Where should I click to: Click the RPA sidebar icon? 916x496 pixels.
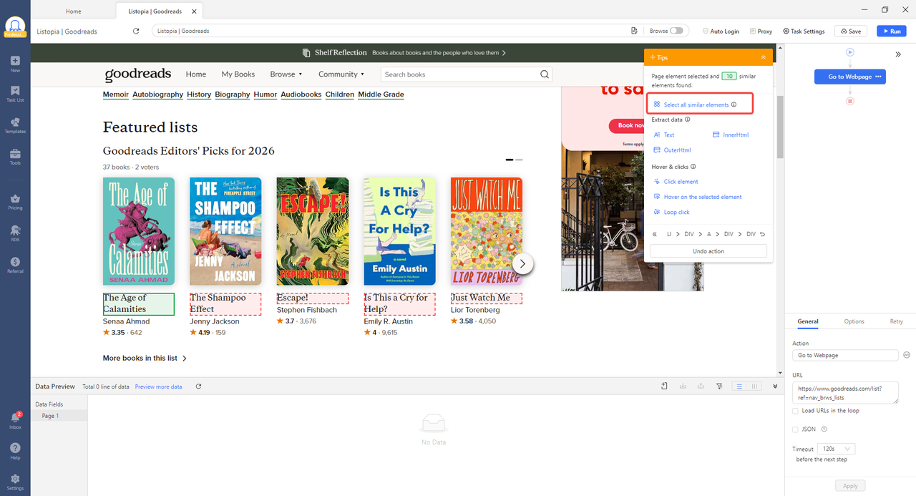click(15, 232)
